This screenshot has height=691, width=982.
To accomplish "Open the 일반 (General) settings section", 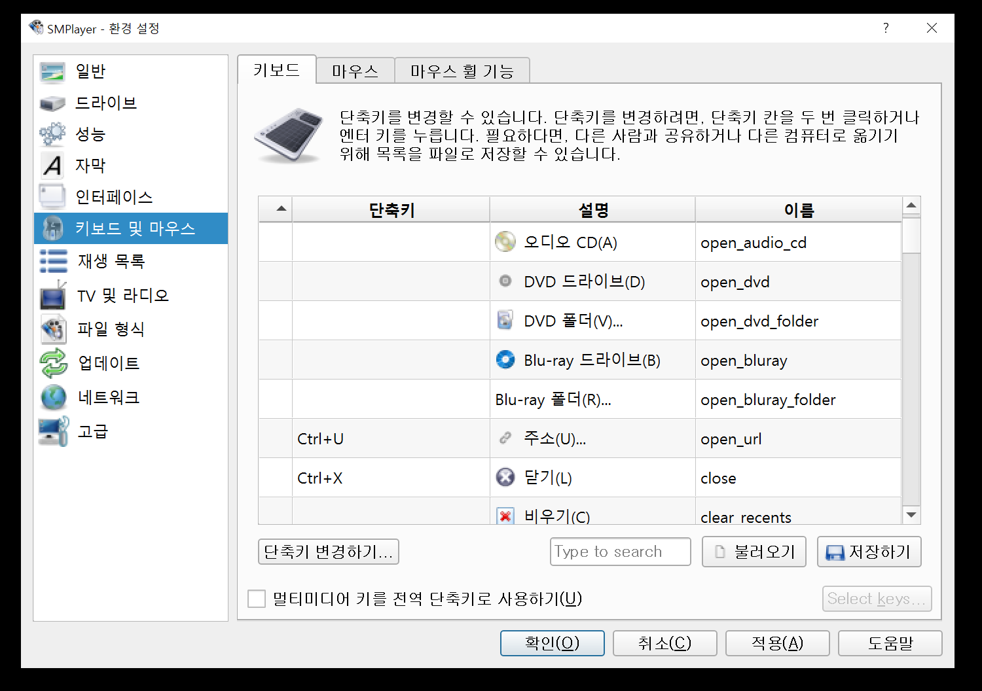I will [x=90, y=70].
